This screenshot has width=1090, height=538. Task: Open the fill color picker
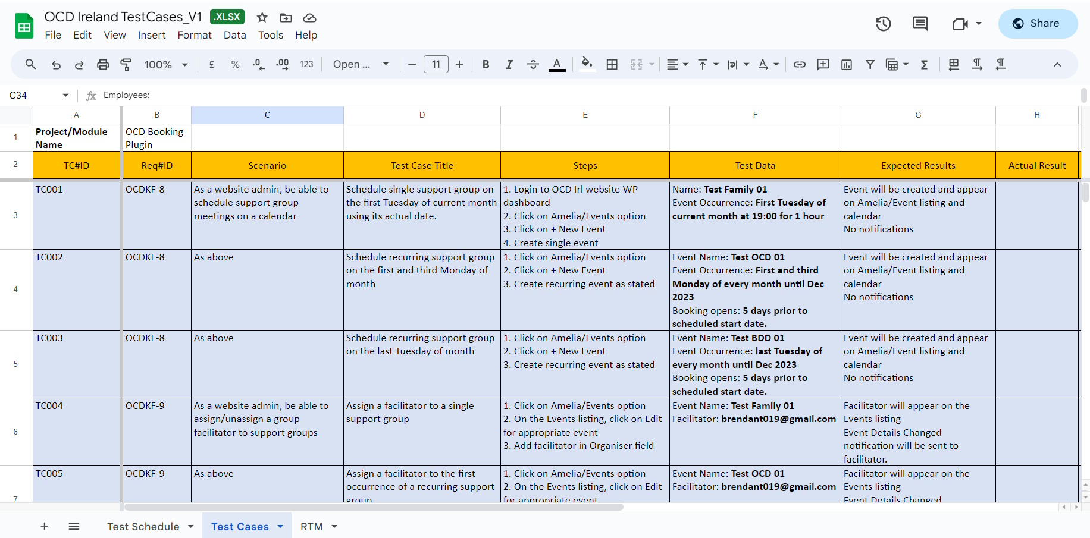pyautogui.click(x=587, y=64)
